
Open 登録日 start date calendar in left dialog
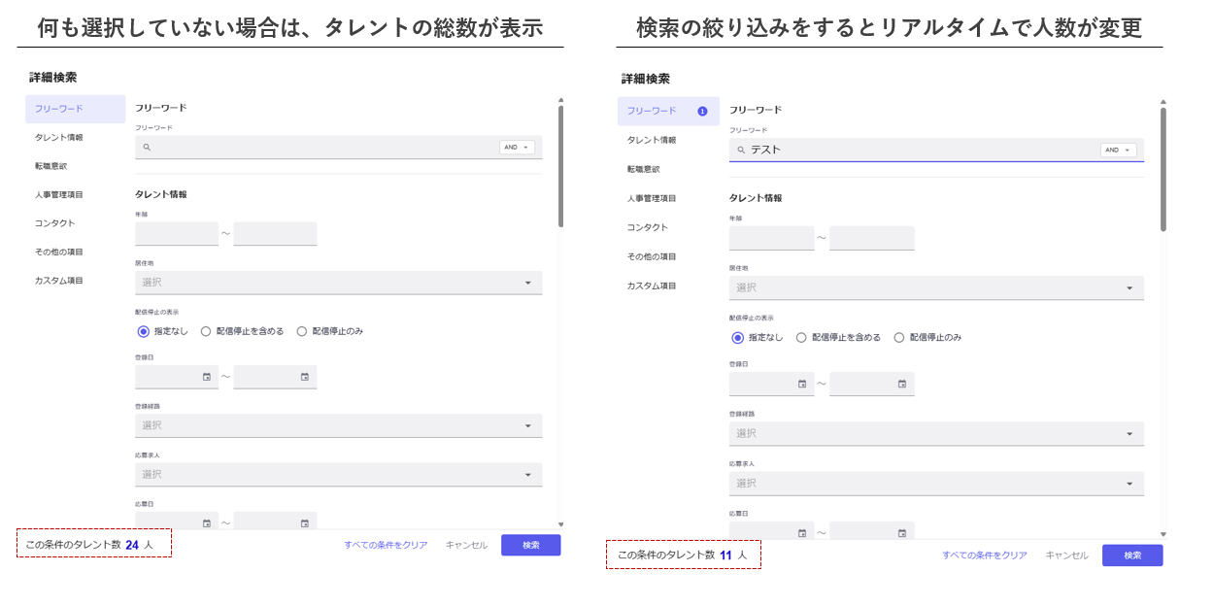coord(206,377)
